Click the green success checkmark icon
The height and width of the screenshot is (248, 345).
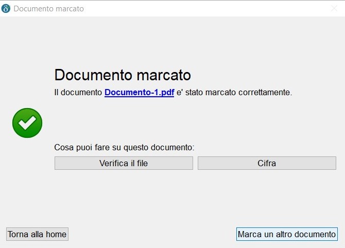27,122
